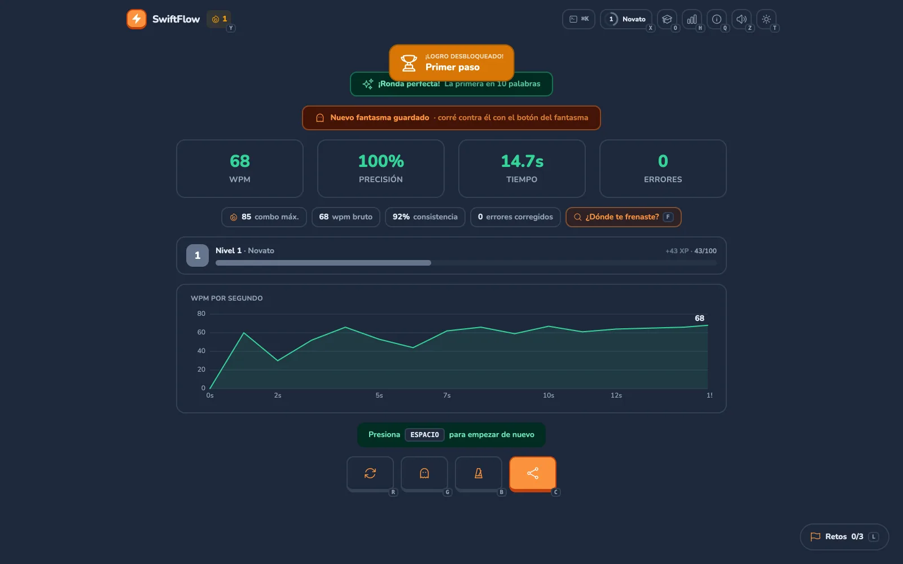
Task: Click the ESPACIO key hint
Action: [x=424, y=435]
